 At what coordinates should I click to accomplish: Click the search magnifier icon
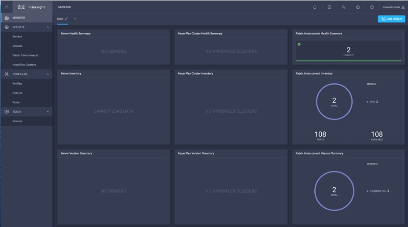343,7
